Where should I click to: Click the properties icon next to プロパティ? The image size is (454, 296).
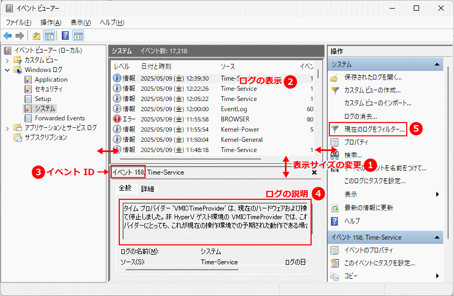pyautogui.click(x=335, y=142)
